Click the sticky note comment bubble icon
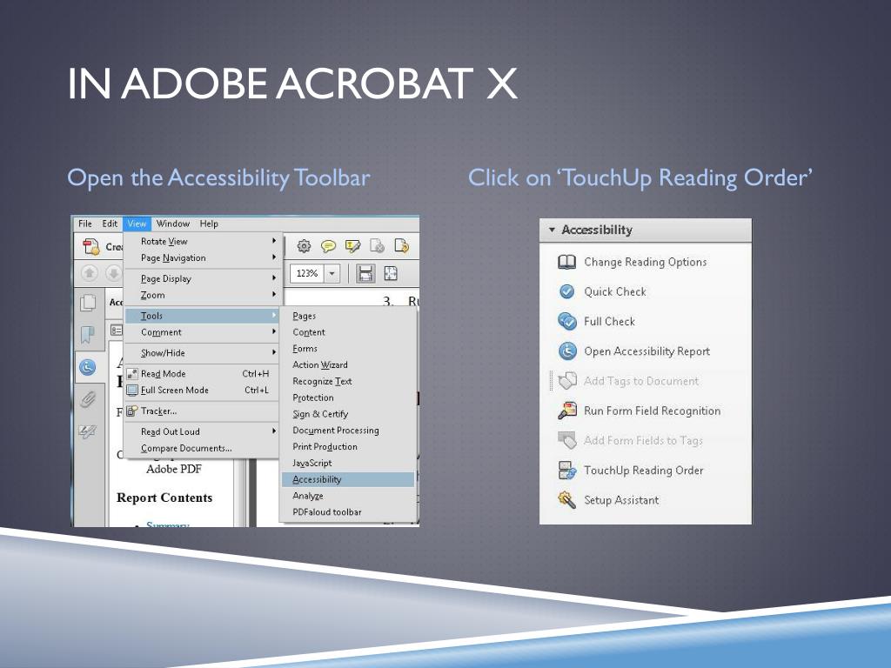This screenshot has height=668, width=891. point(328,246)
